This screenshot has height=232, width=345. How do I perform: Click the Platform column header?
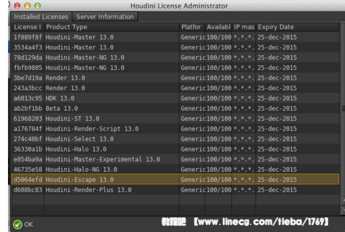coord(192,27)
